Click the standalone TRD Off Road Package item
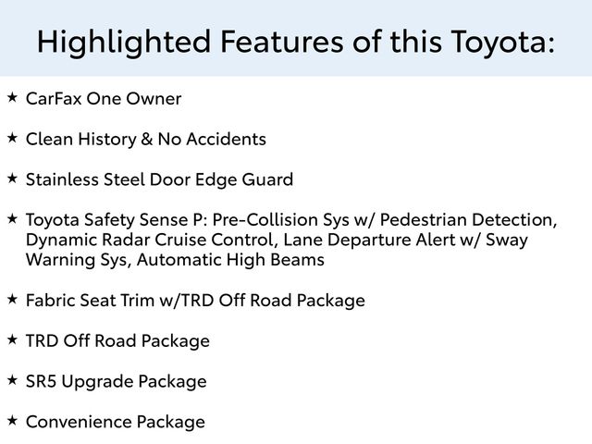This screenshot has width=592, height=444. [117, 341]
